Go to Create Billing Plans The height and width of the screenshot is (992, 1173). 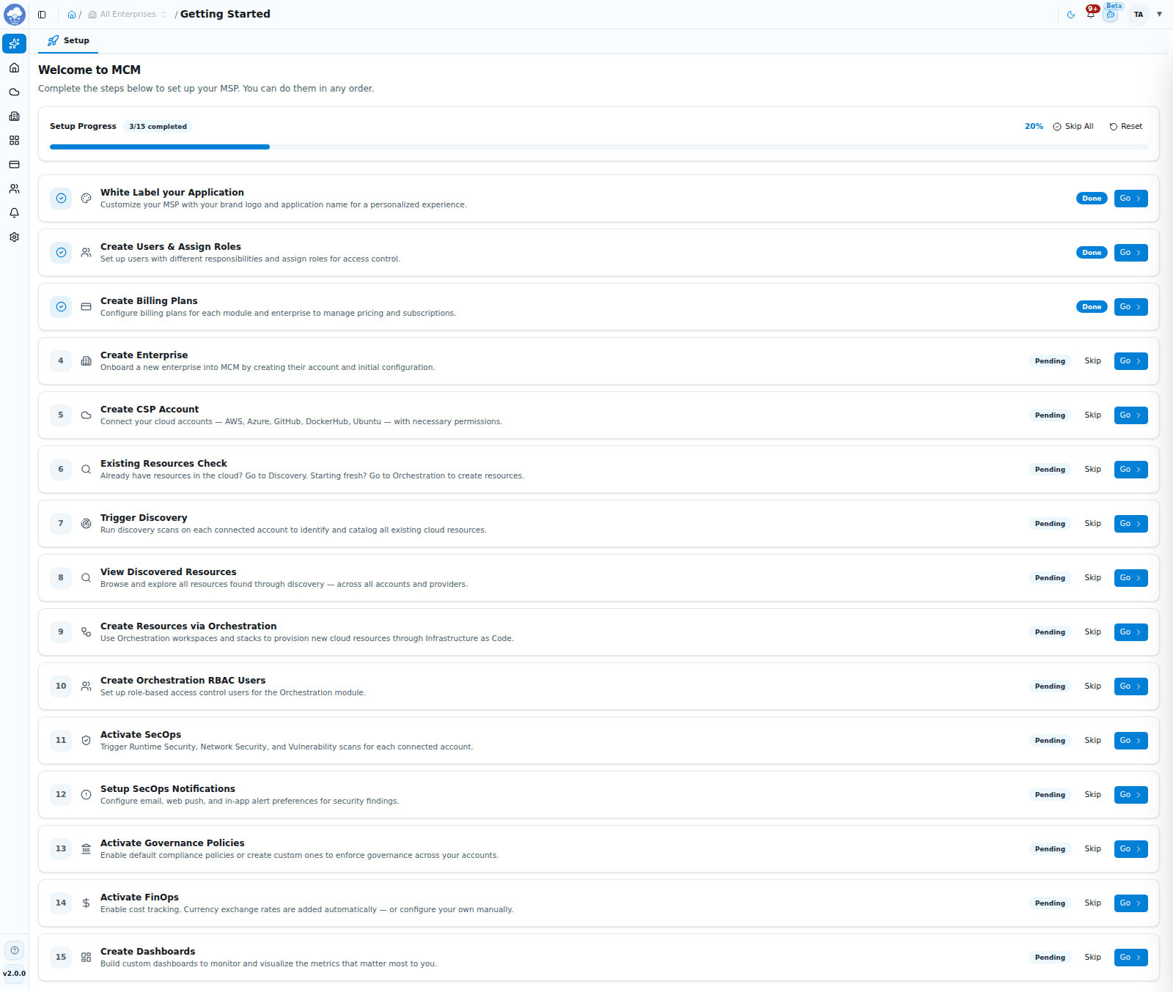pyautogui.click(x=1130, y=307)
